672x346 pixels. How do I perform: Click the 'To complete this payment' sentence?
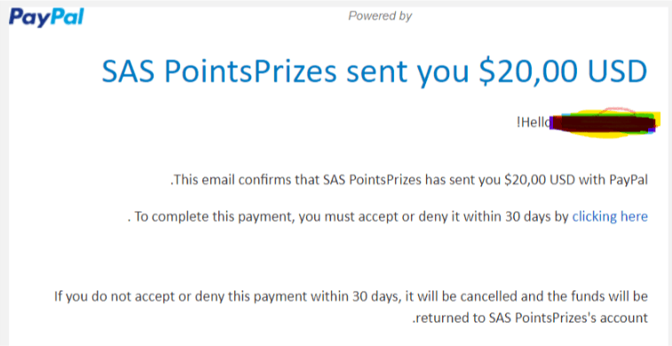[388, 217]
